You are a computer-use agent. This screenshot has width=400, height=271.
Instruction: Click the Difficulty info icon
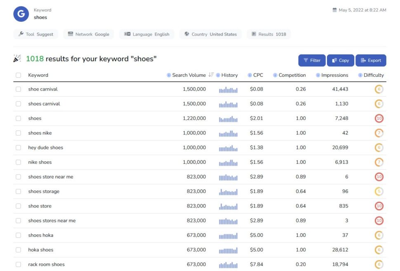360,75
